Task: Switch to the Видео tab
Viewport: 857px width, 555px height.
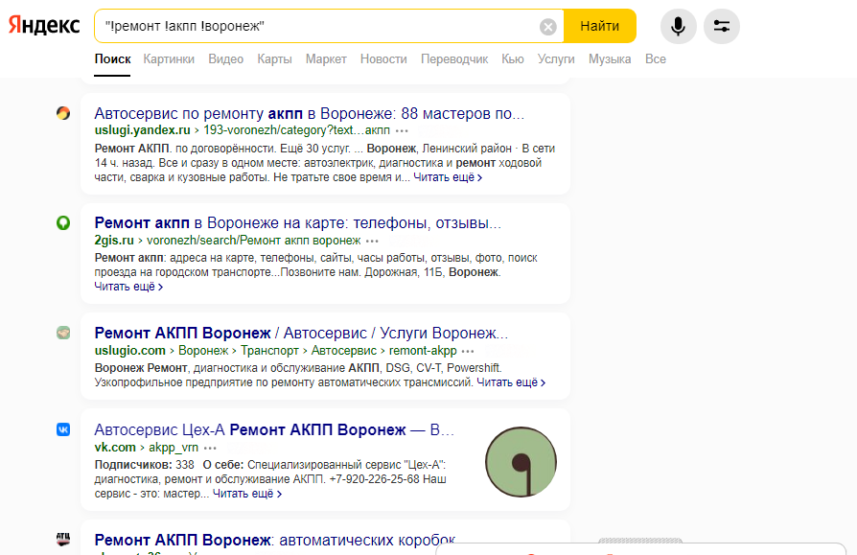Action: tap(225, 59)
